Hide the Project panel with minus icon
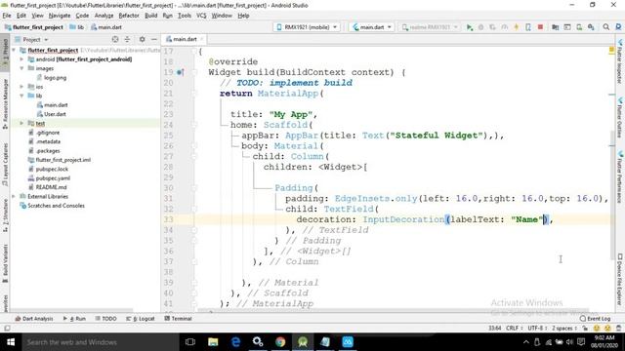The width and height of the screenshot is (625, 351). [x=154, y=39]
